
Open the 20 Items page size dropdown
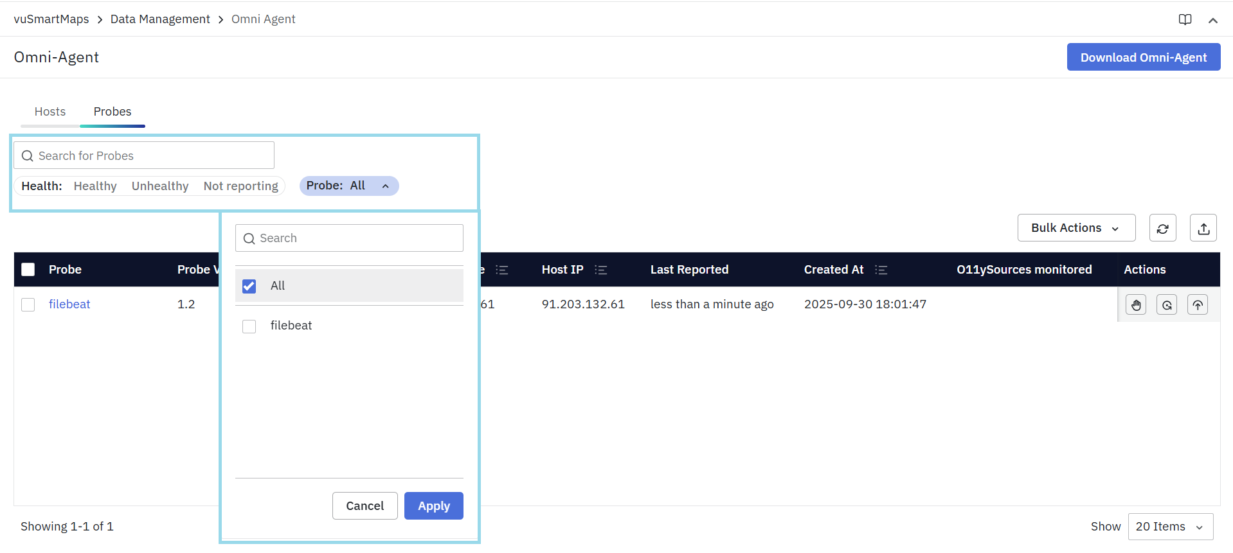point(1170,527)
